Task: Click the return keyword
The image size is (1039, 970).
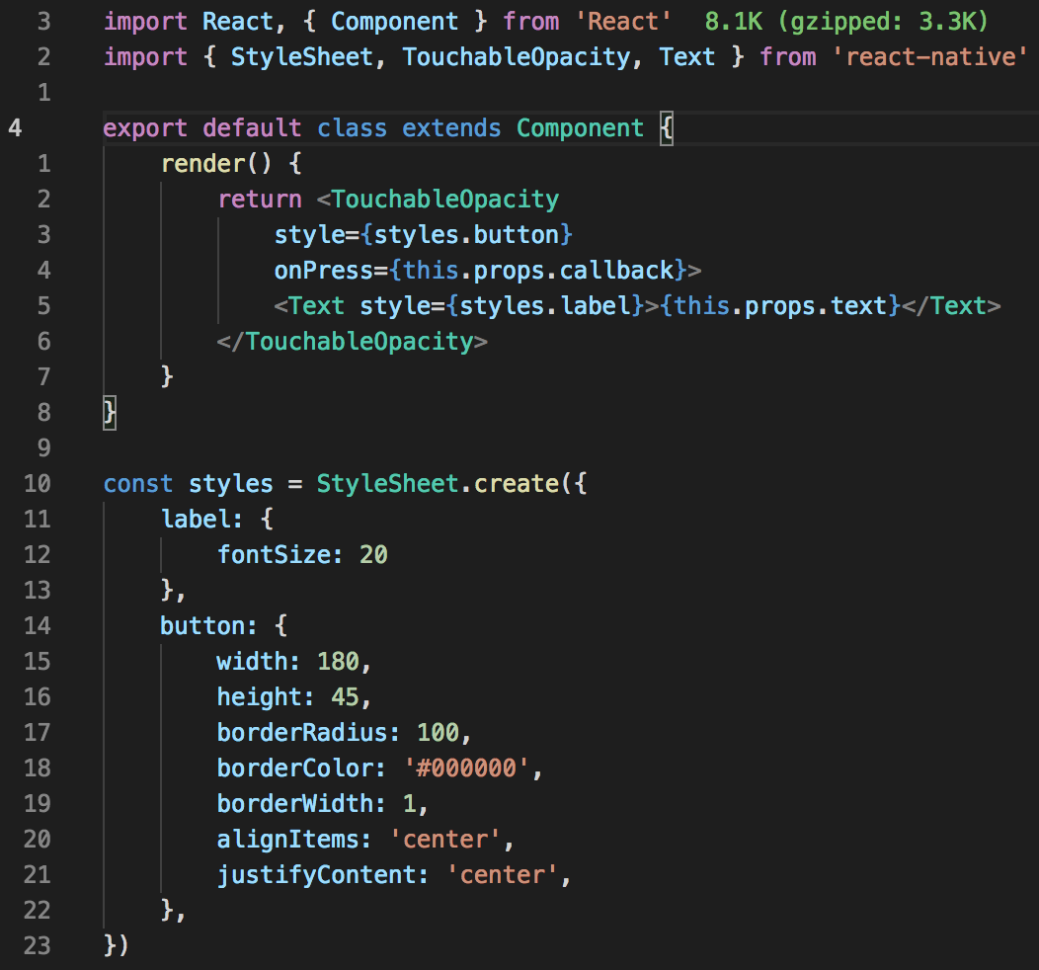Action: tap(260, 200)
